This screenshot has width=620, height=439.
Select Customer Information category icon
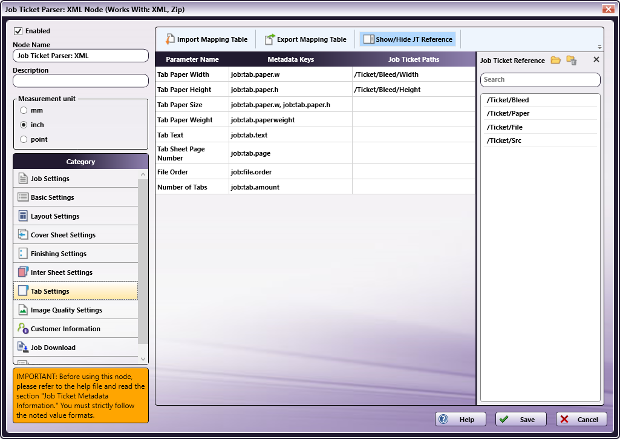tap(23, 329)
